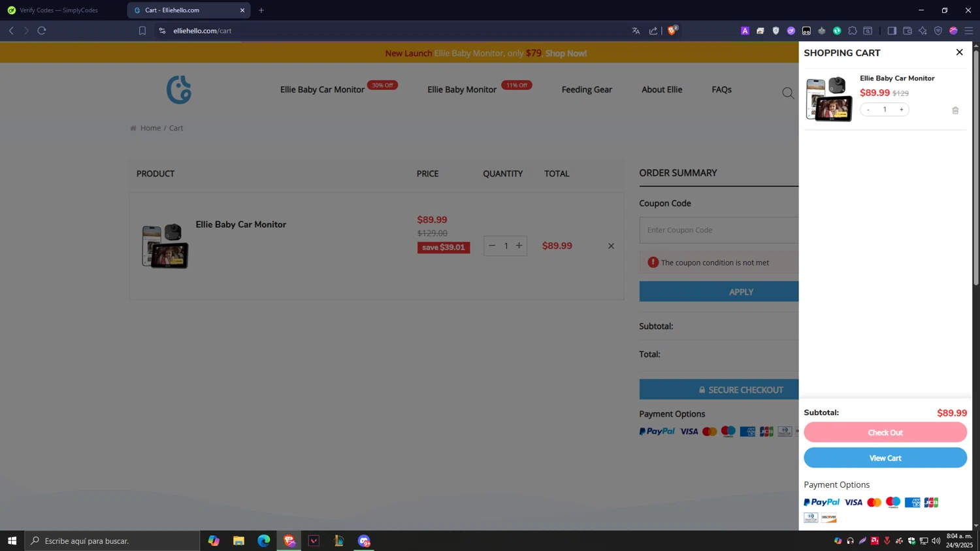This screenshot has height=551, width=980.
Task: Open the Copilot taskbar icon
Action: tap(214, 541)
